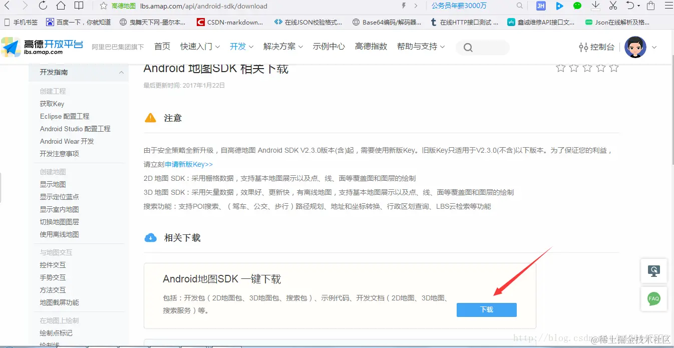Open the floating FAQ helper icon
The height and width of the screenshot is (348, 674).
tap(654, 299)
